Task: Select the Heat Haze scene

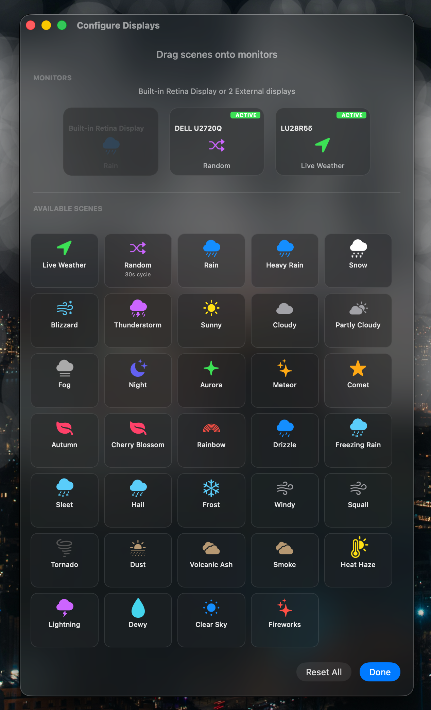Action: tap(358, 560)
